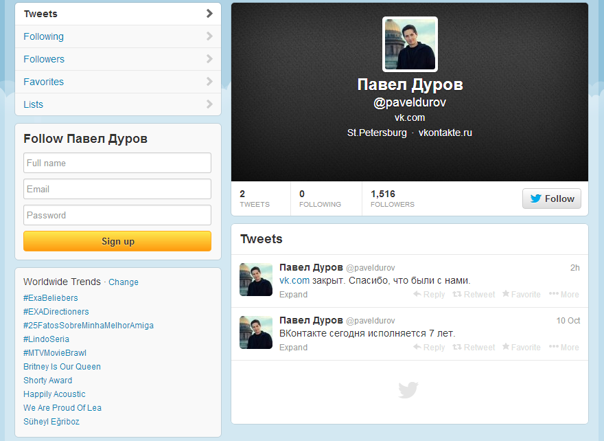
Task: Open the We Are Proud Of Lea trend
Action: [62, 408]
